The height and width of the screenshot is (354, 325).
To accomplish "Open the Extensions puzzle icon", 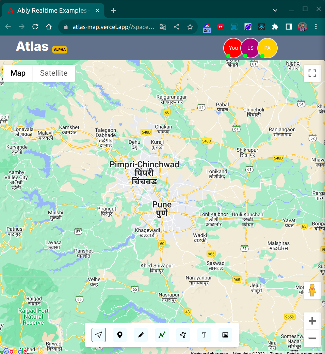I will pos(275,27).
